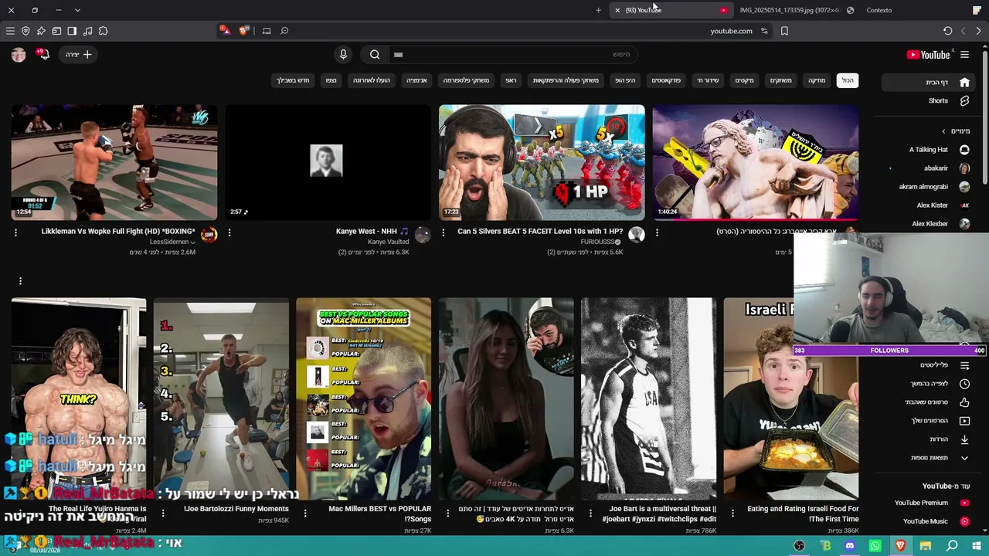Select the שידור חי filter chip

tap(708, 80)
